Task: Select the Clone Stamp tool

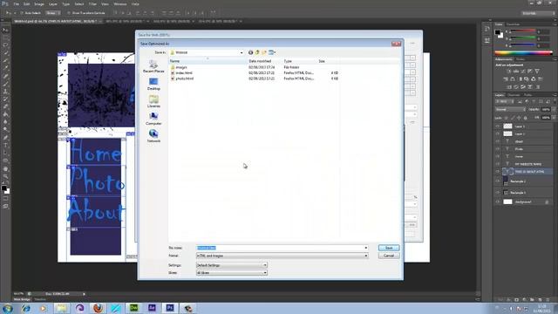Action: 5,92
